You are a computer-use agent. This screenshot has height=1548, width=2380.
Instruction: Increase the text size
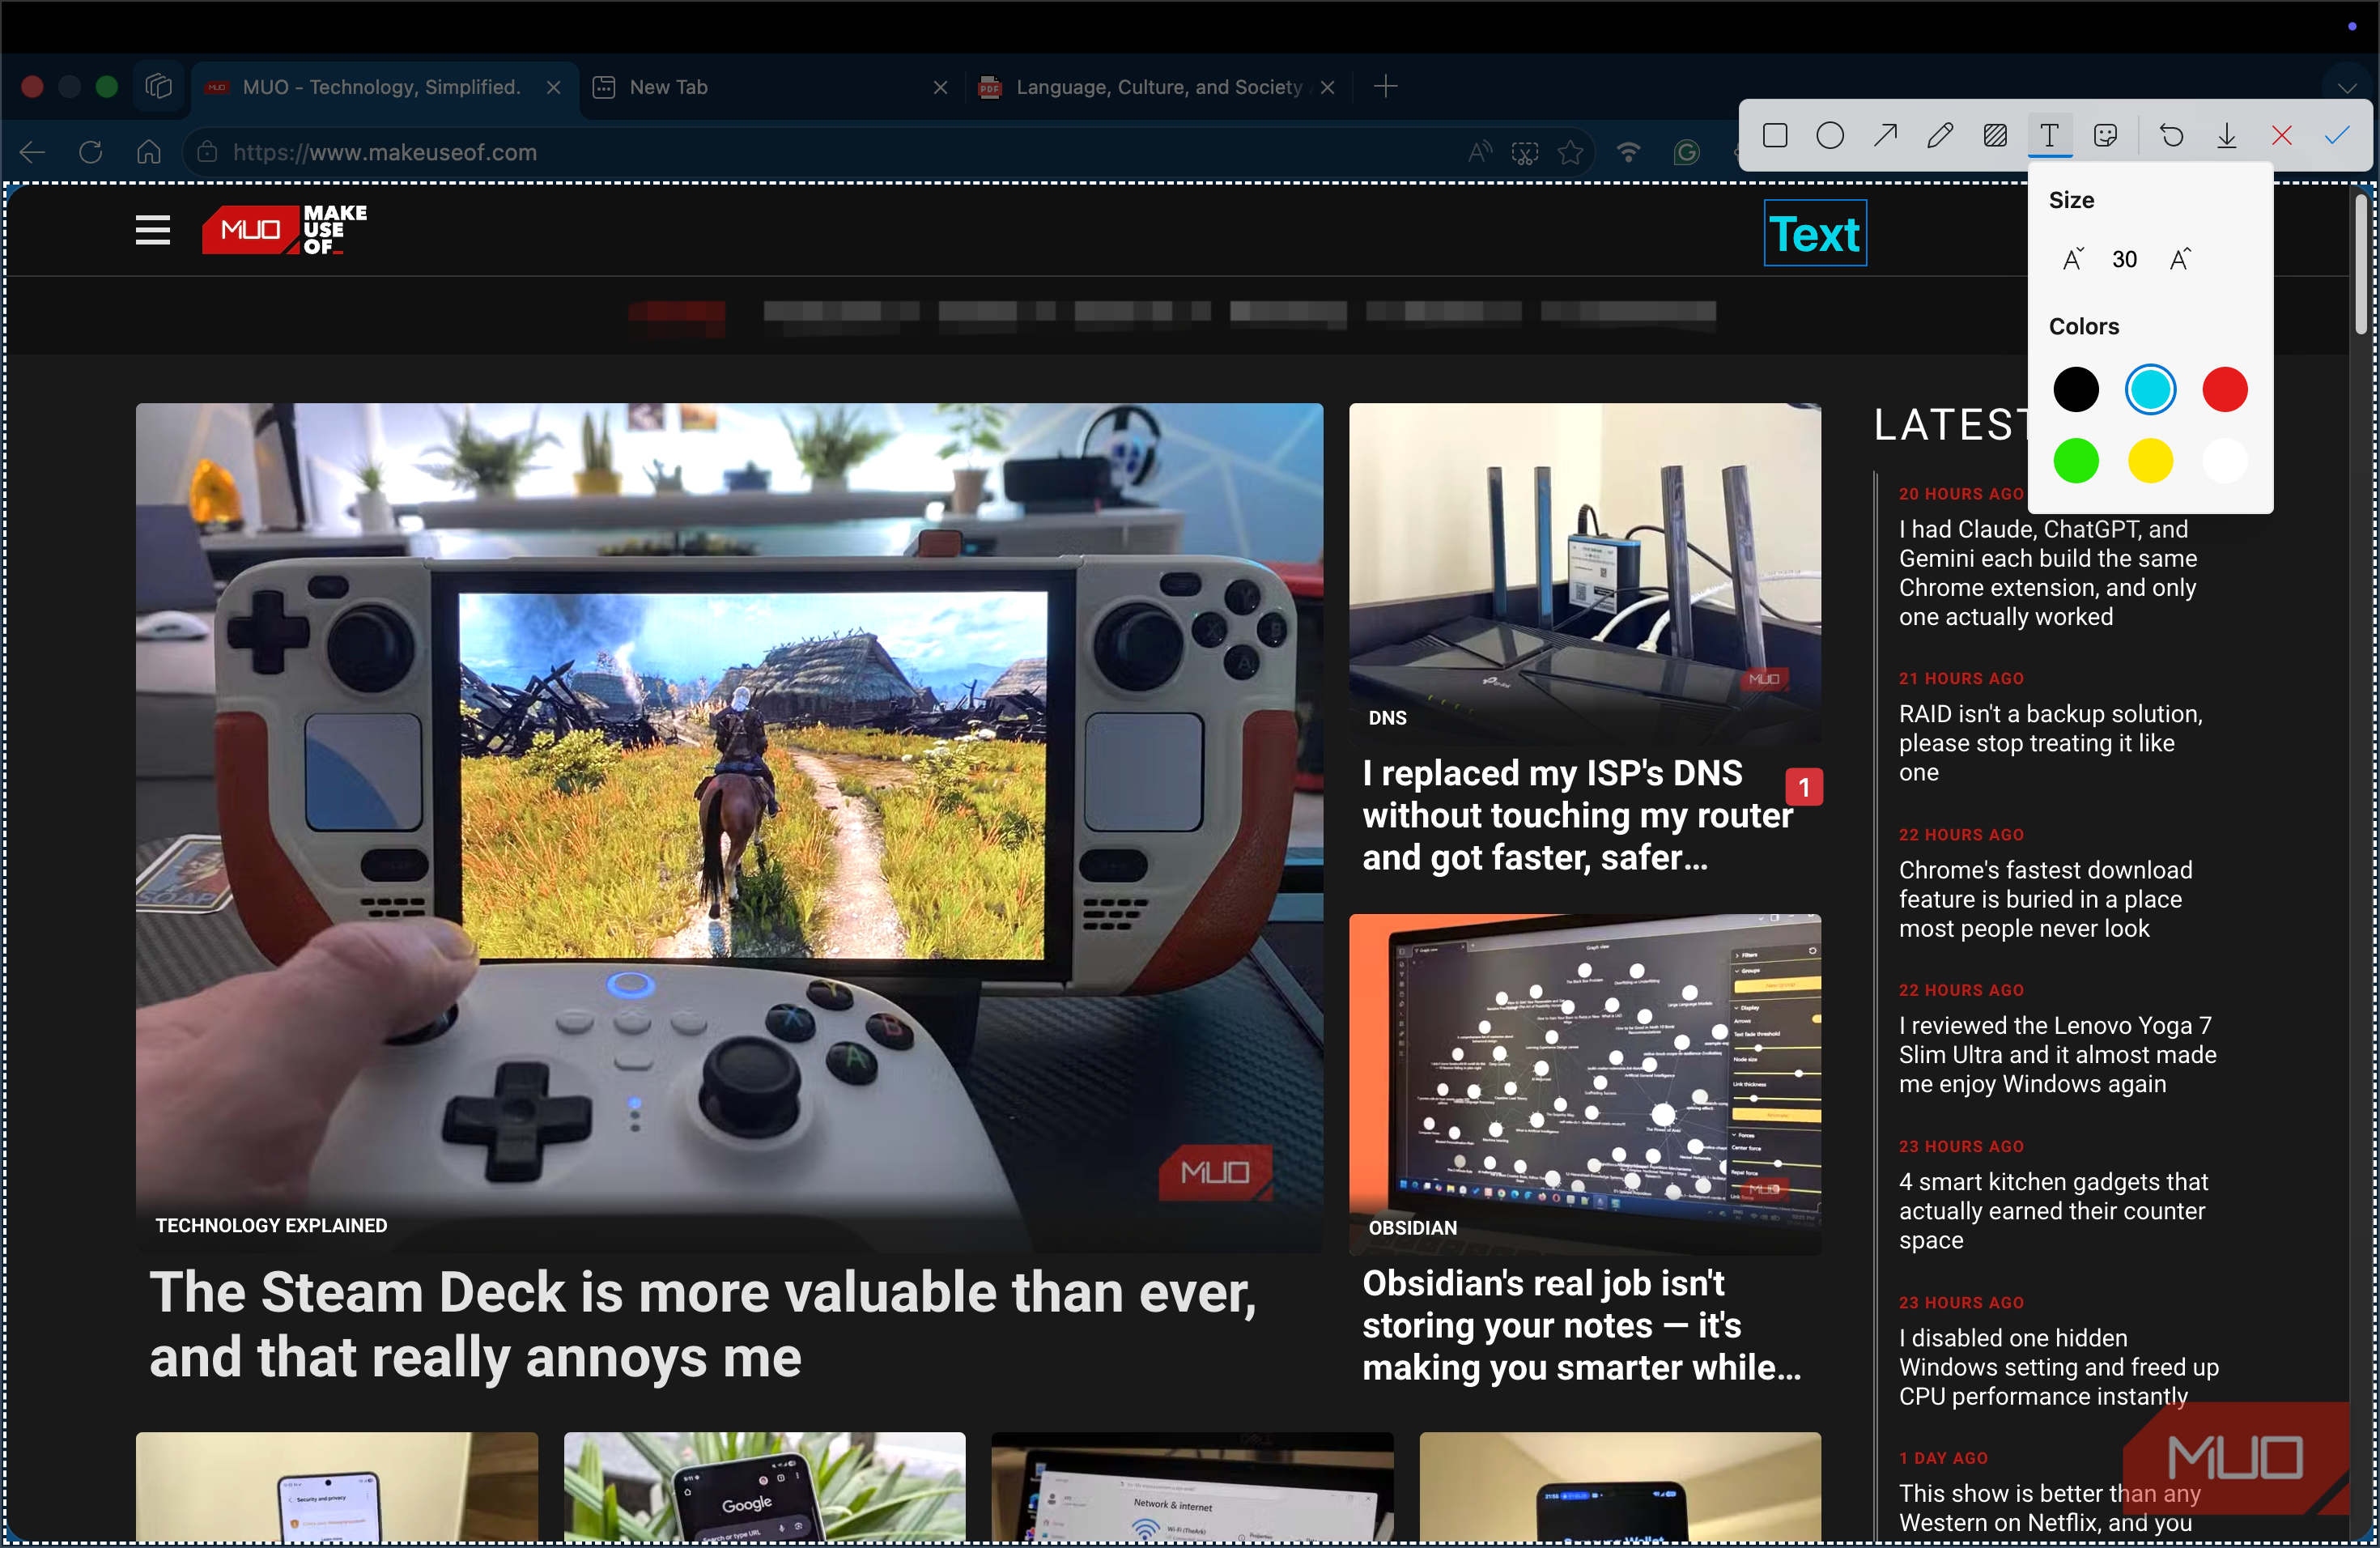pos(2180,259)
